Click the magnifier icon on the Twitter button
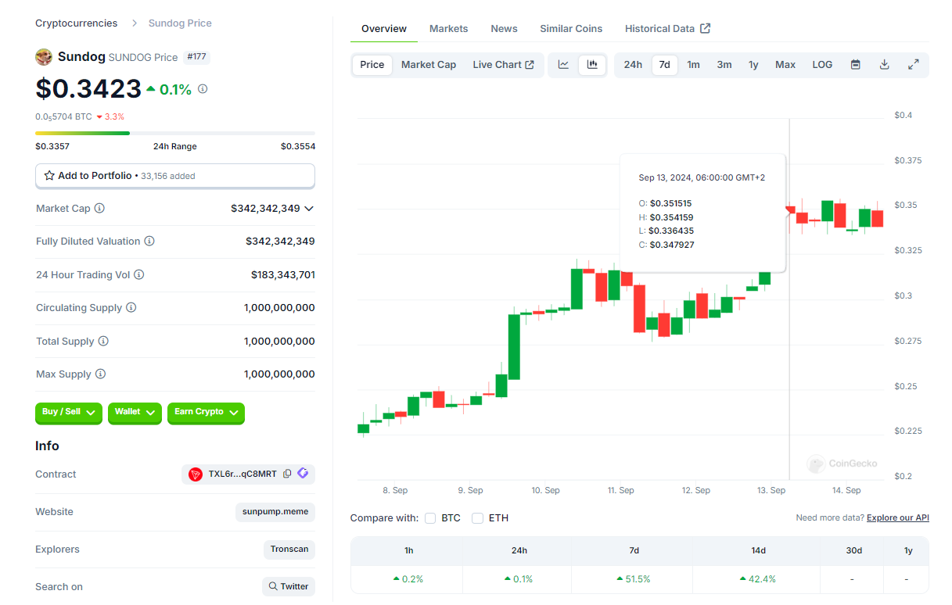Screen dimensions: 952x605 273,586
